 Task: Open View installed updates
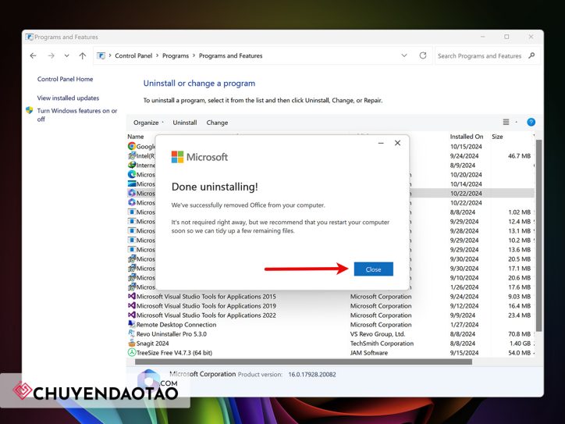68,98
